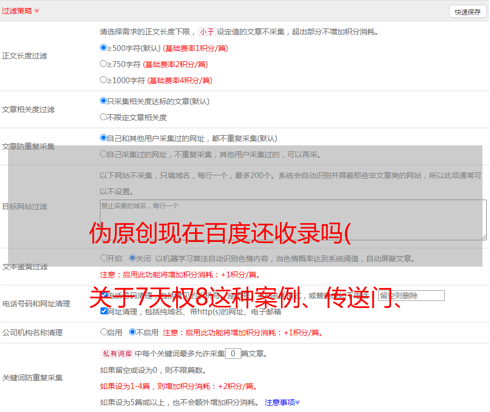Select the ≥750字符 radio option
This screenshot has width=490, height=412.
point(103,64)
